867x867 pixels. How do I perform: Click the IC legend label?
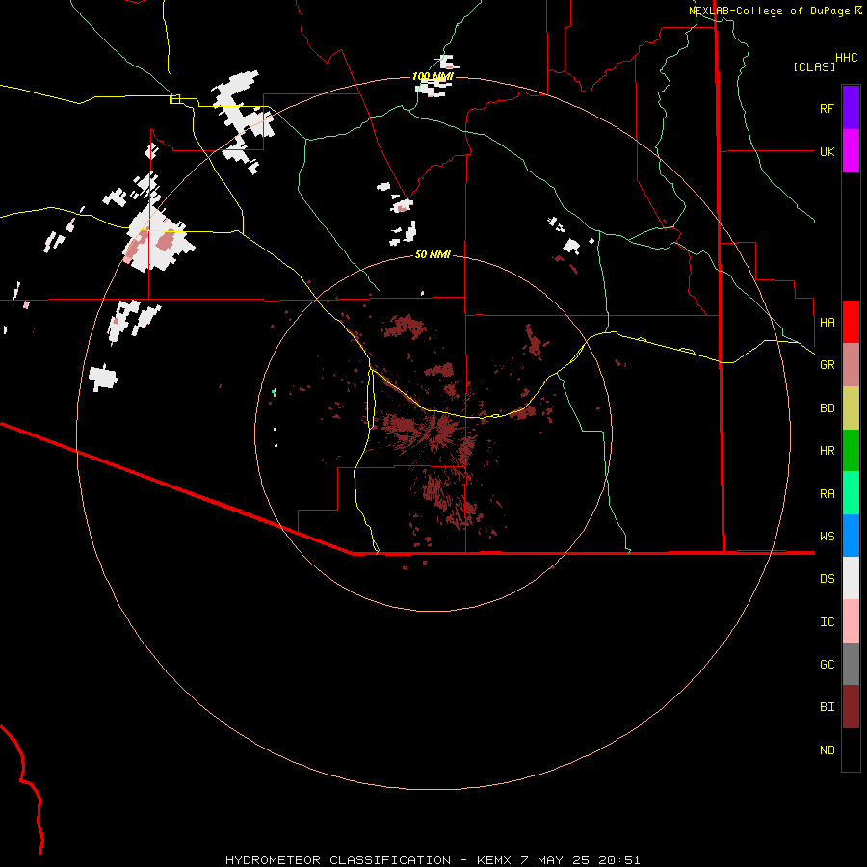click(827, 622)
